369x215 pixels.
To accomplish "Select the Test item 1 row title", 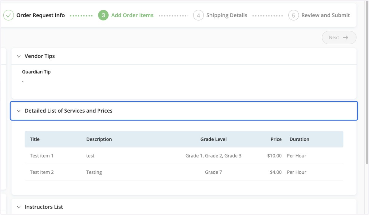I will pyautogui.click(x=42, y=156).
